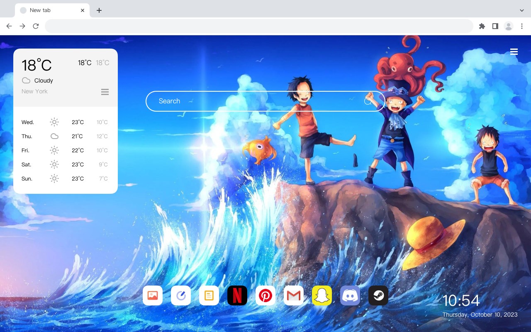
Task: Click Thursday's 21°C high temperature
Action: pos(78,137)
